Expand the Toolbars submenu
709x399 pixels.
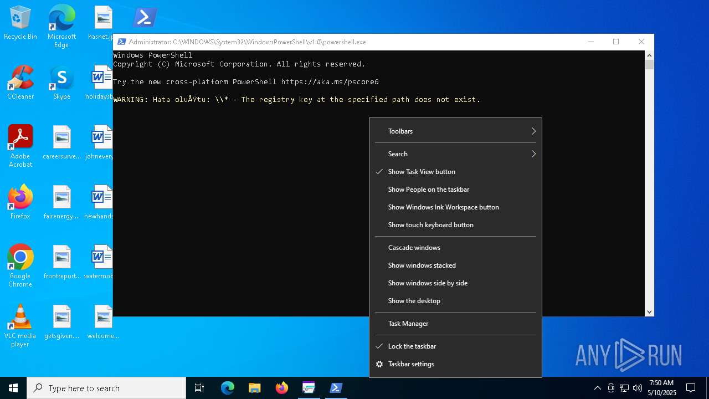[x=455, y=131]
